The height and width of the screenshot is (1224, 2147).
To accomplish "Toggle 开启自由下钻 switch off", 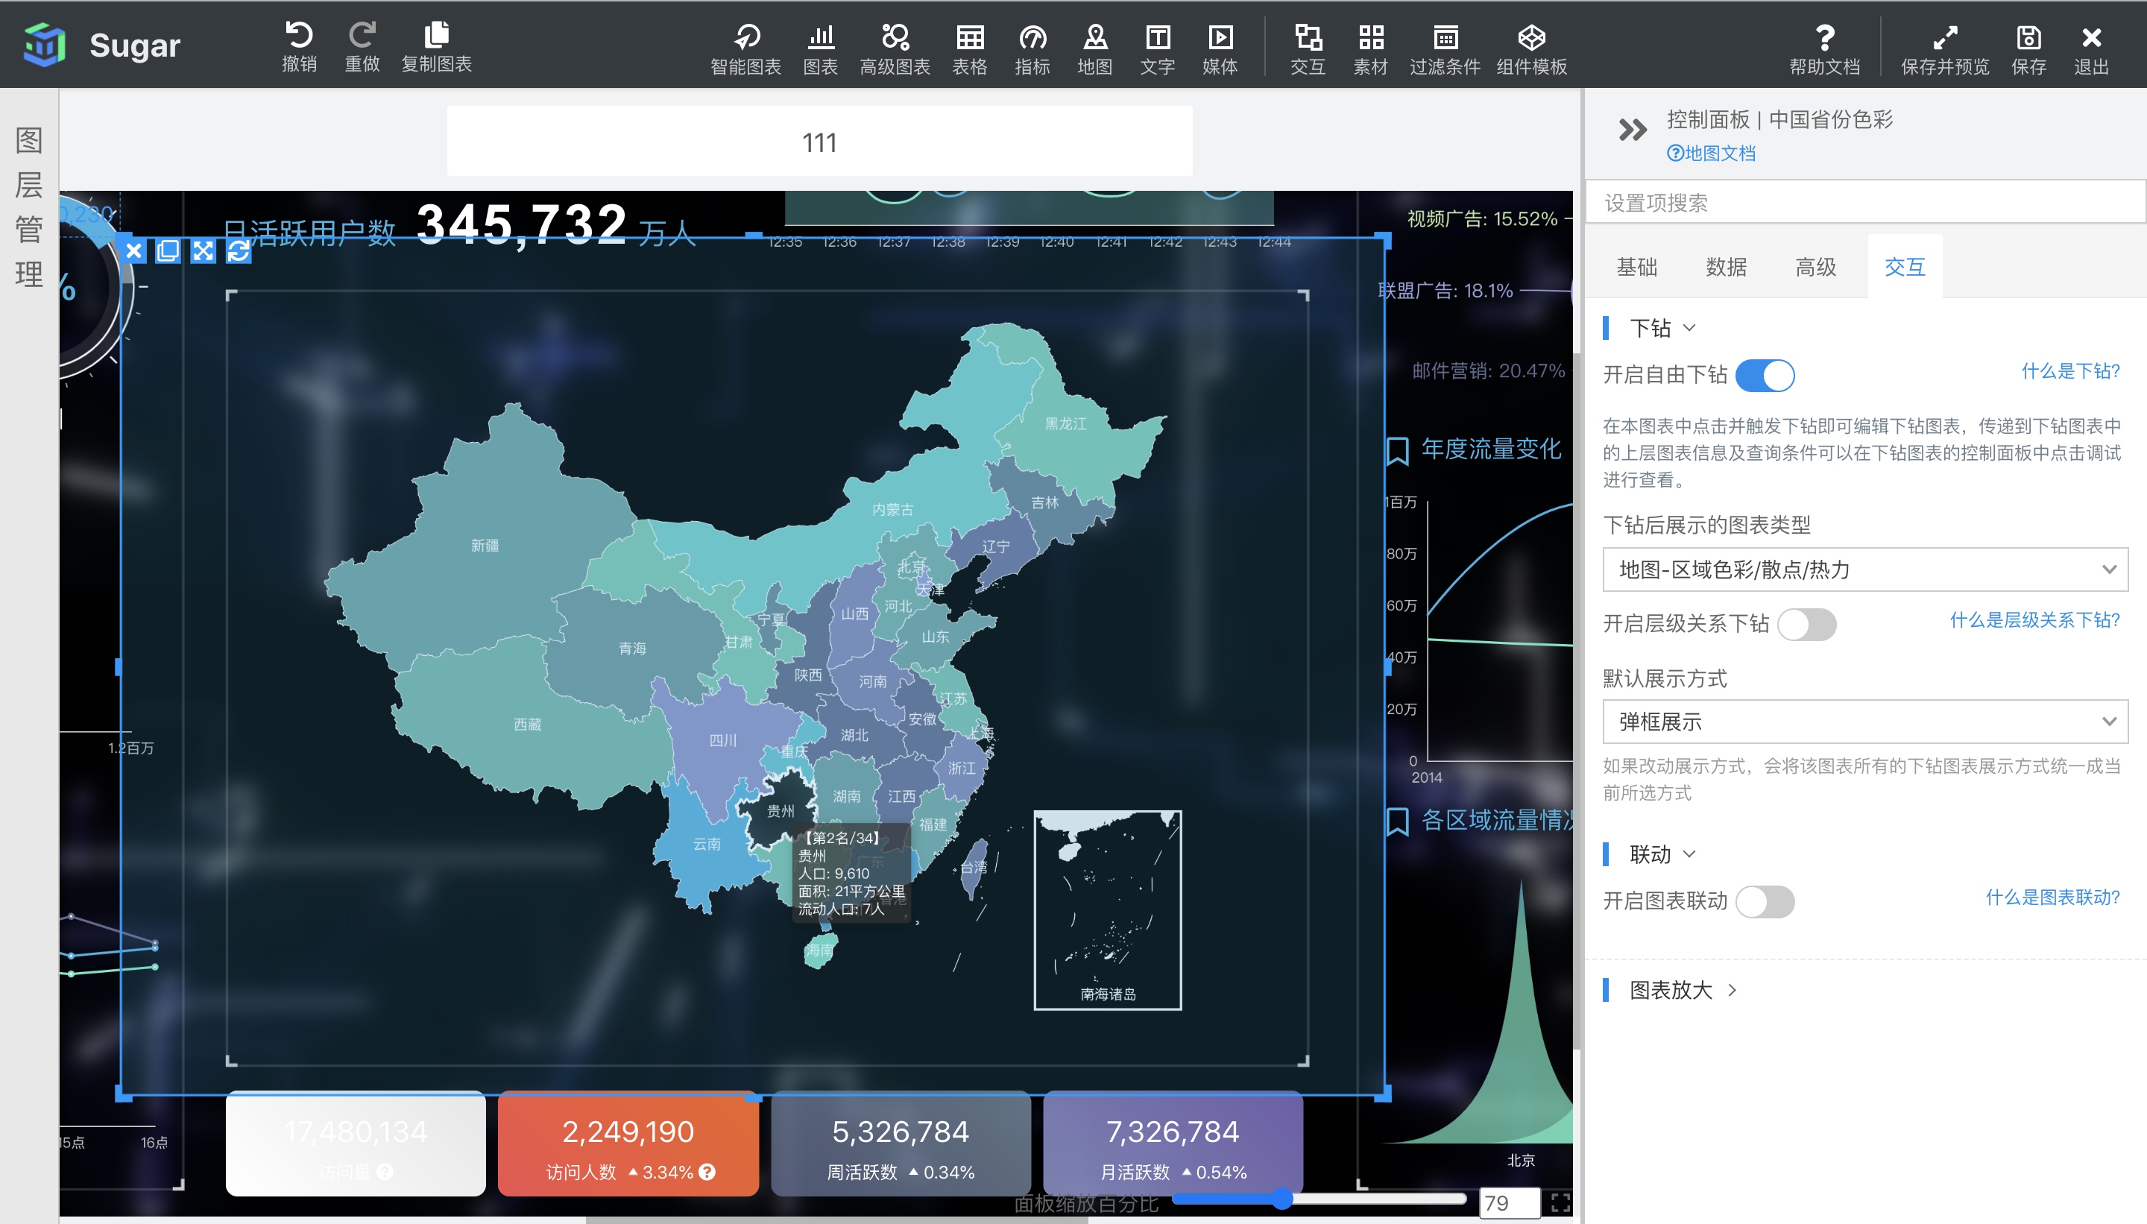I will click(x=1765, y=375).
